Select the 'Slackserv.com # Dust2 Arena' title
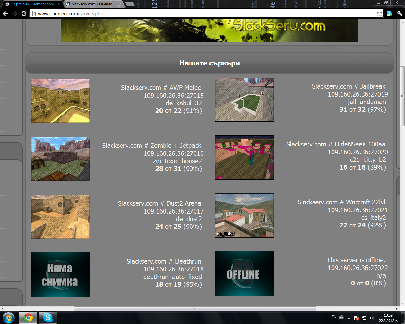The height and width of the screenshot is (324, 405). 159,203
